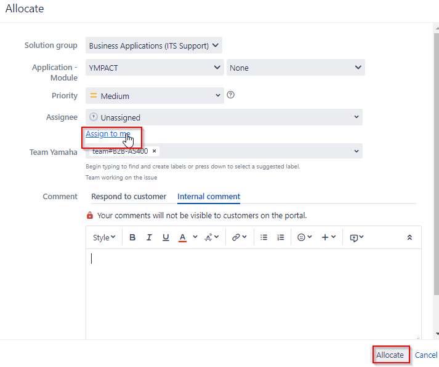This screenshot has width=439, height=367.
Task: Expand the YMPACT application dropdown
Action: point(155,68)
